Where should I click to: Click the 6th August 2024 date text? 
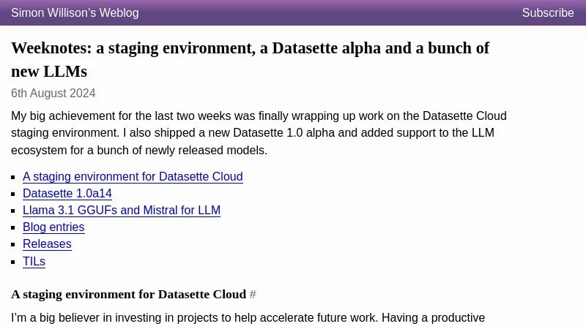coord(53,93)
